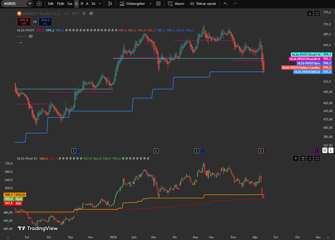The height and width of the screenshot is (240, 335).
Task: Open the z timezone button in the corner
Action: coord(8,237)
